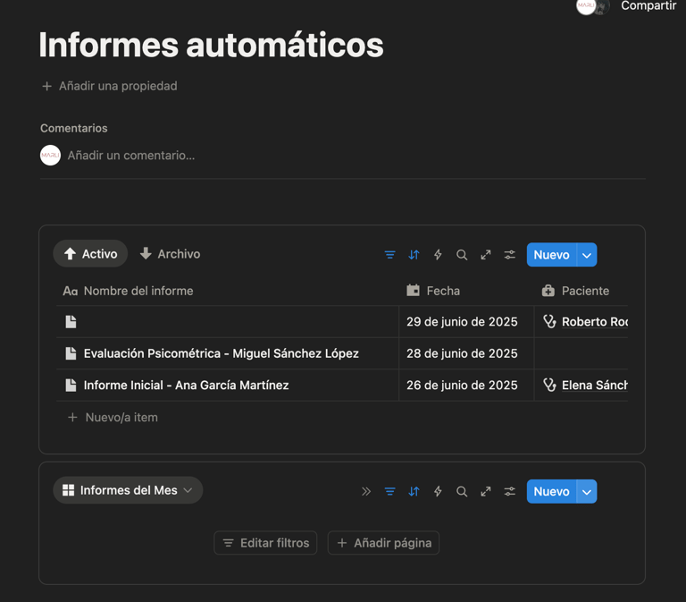This screenshot has height=602, width=686.
Task: Click filter icon in Informes del Mes toolbar
Action: click(x=389, y=491)
